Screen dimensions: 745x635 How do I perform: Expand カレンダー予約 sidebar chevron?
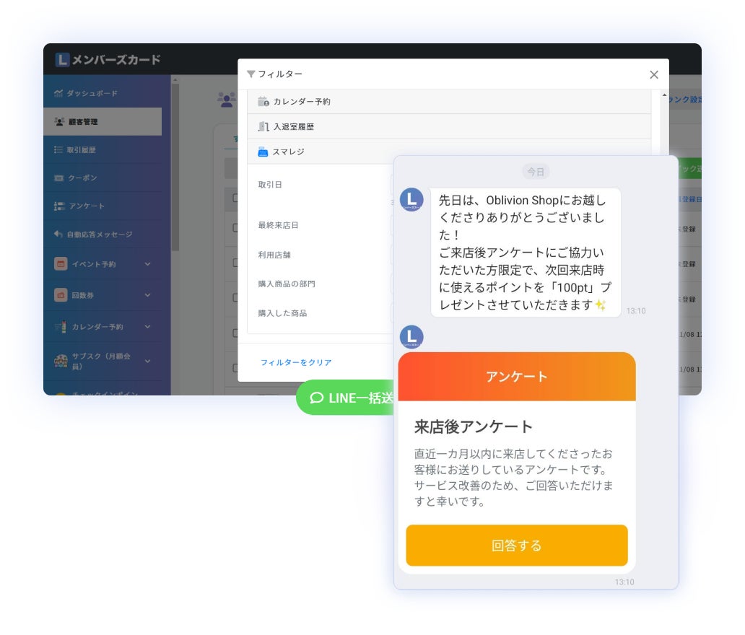point(148,327)
